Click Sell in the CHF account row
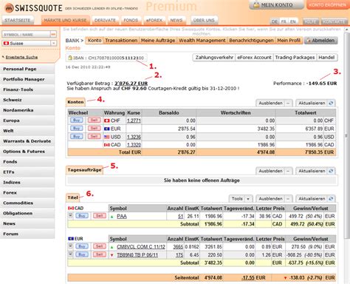 [95, 121]
